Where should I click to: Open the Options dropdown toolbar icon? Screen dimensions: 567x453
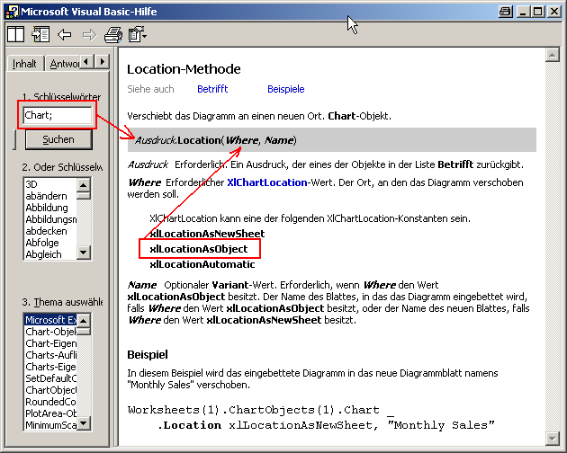(x=138, y=35)
